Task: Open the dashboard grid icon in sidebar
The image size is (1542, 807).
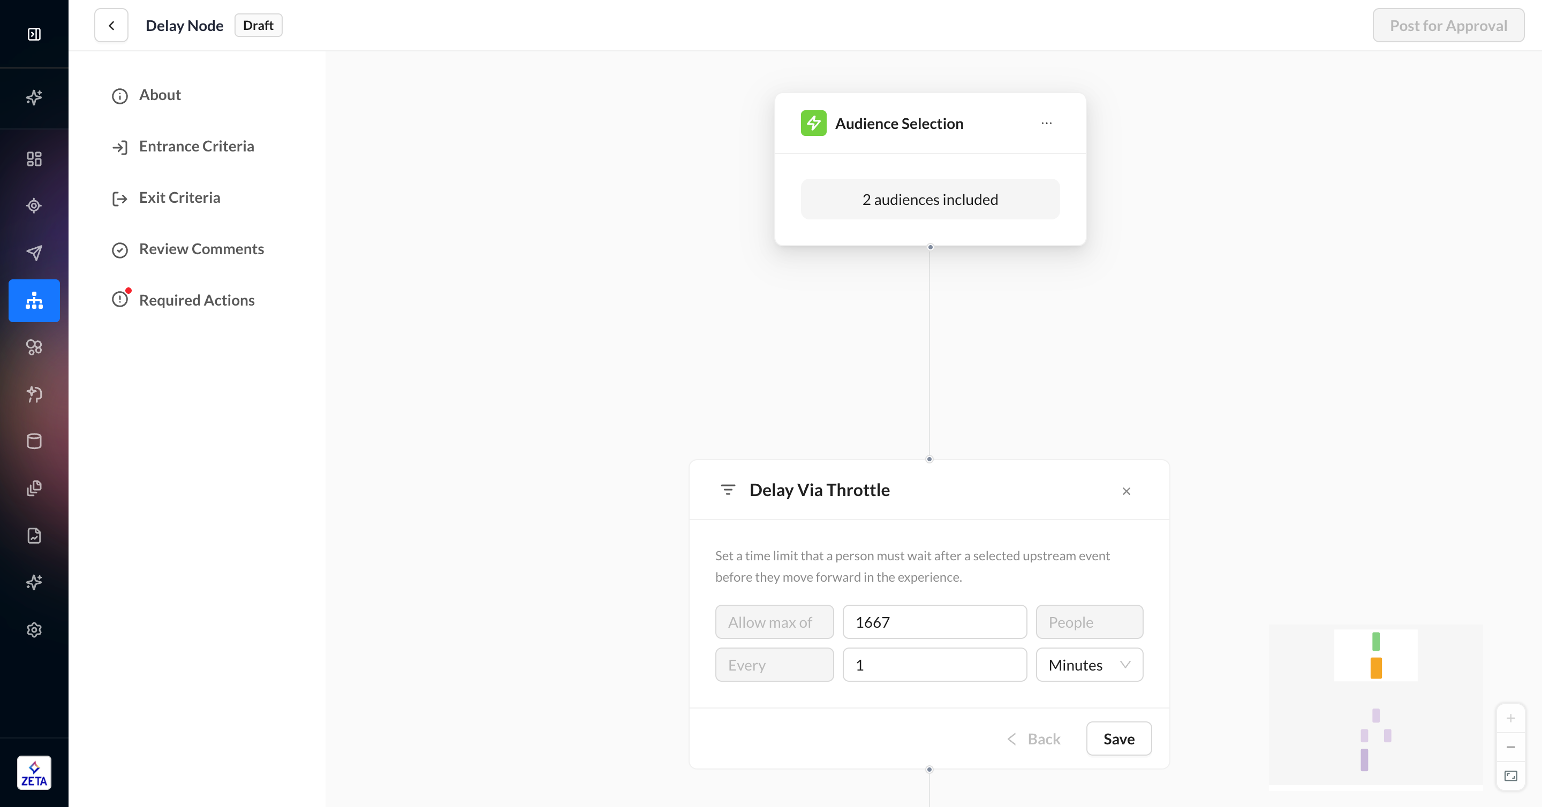Action: point(34,158)
